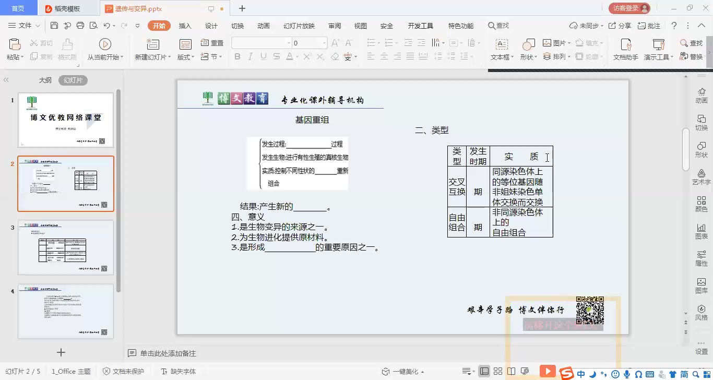Image resolution: width=713 pixels, height=380 pixels.
Task: Click the guest login (访客登录) button
Action: pyautogui.click(x=629, y=8)
